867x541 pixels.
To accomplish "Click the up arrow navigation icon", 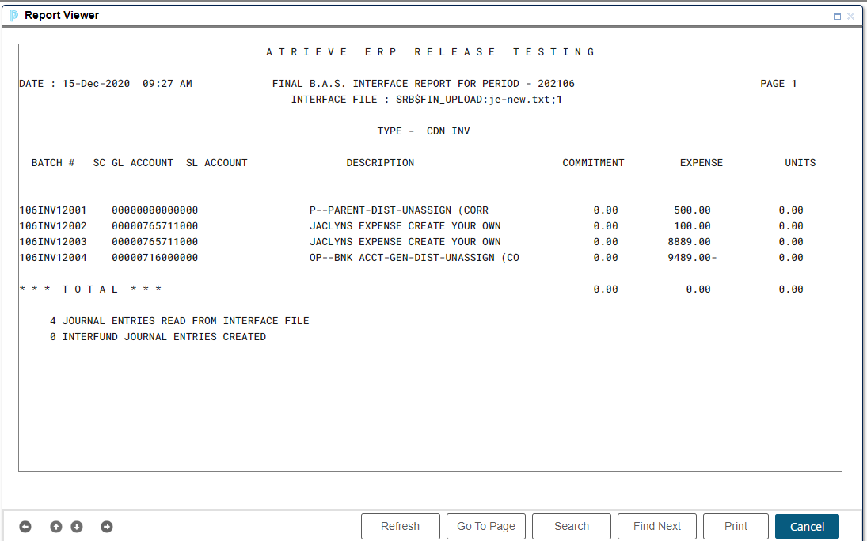I will 56,527.
